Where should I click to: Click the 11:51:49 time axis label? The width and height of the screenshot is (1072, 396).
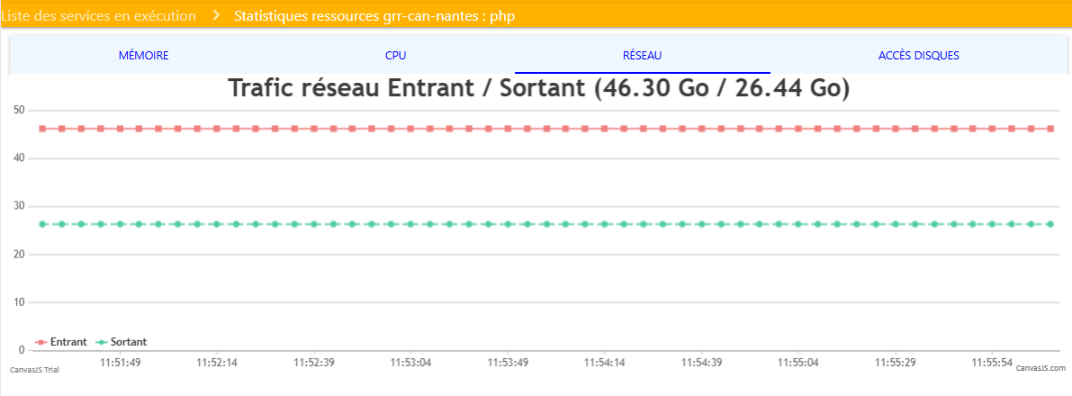120,363
